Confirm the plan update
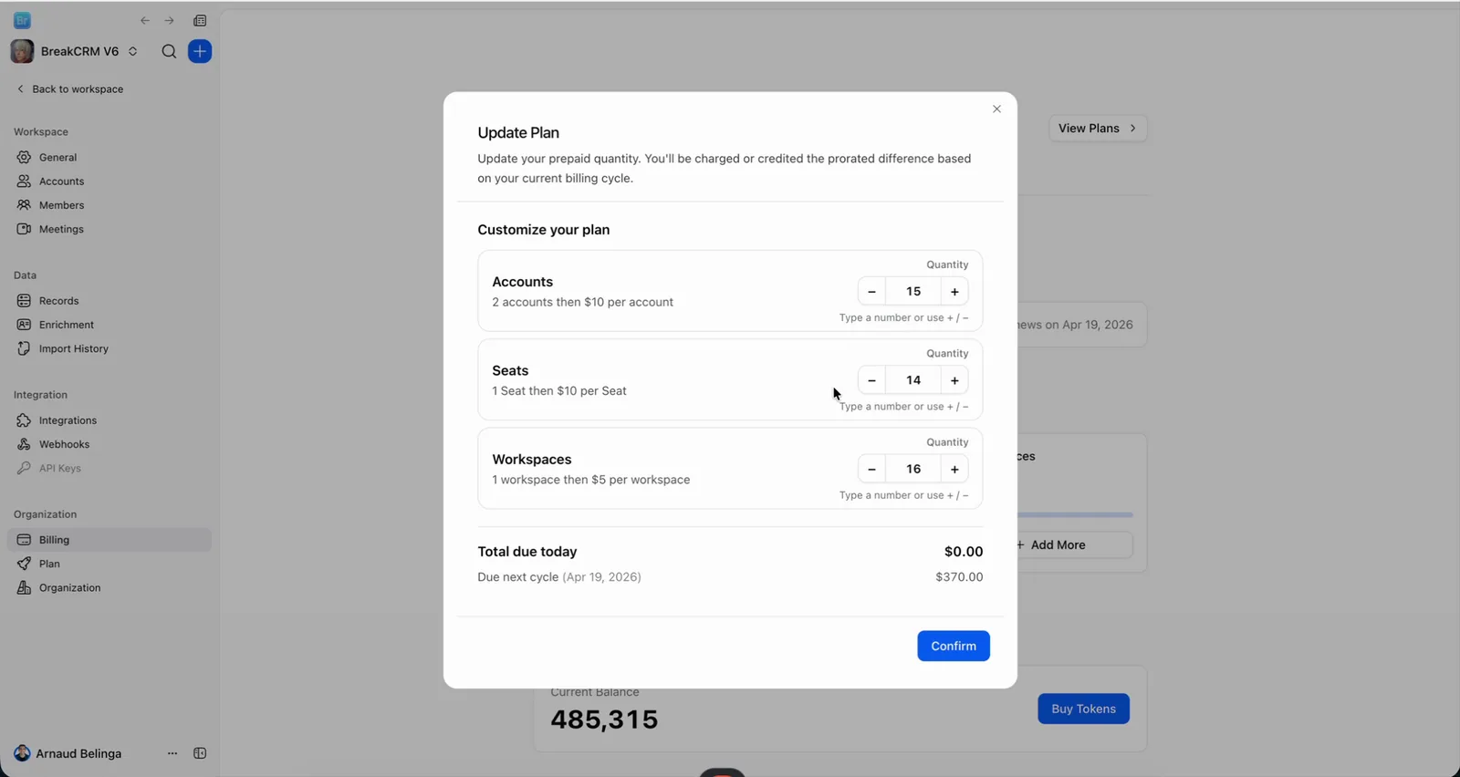Image resolution: width=1460 pixels, height=777 pixels. tap(954, 646)
